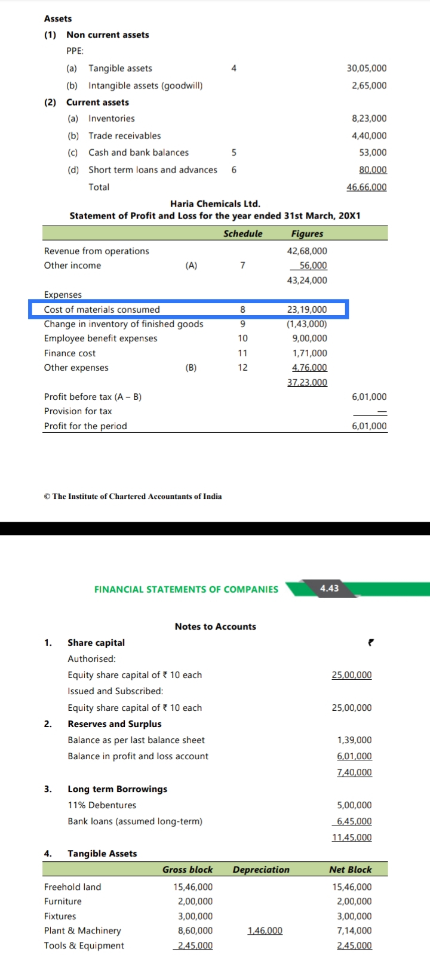
Task: Select the Figures column header
Action: 307,234
